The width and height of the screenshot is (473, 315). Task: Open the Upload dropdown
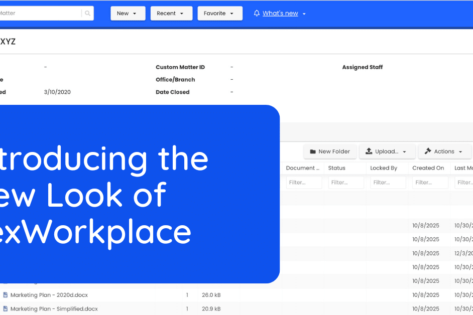click(387, 151)
